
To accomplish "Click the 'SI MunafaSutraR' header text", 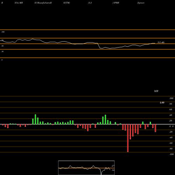I will coord(43,3).
